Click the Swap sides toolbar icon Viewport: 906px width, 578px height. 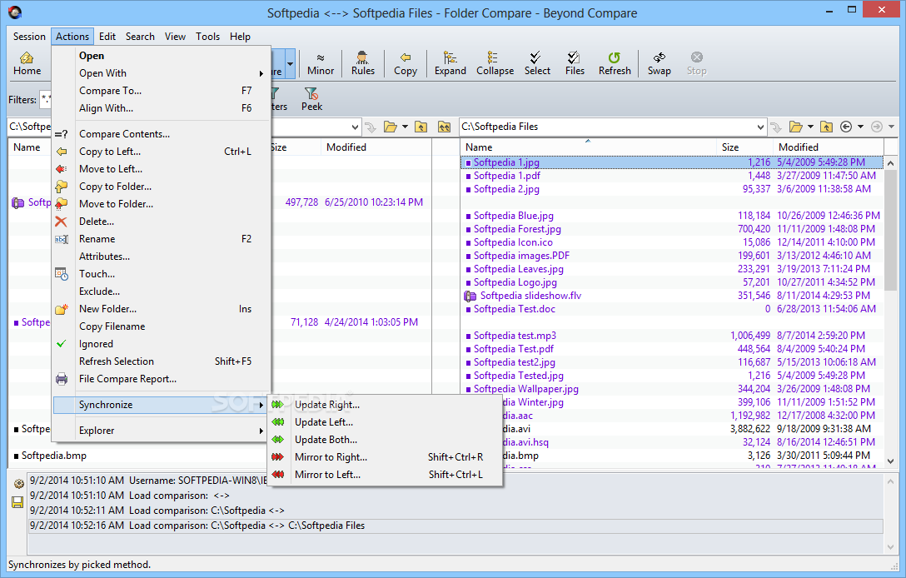(x=659, y=63)
